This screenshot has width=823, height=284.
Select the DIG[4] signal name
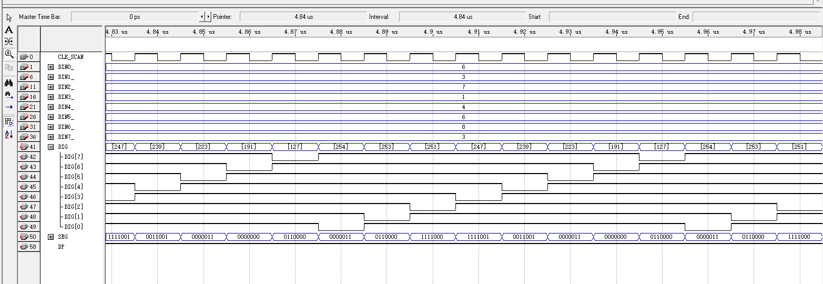coord(74,187)
